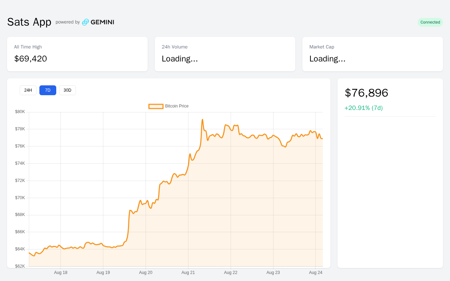
Task: Open the Sats App title
Action: [29, 22]
